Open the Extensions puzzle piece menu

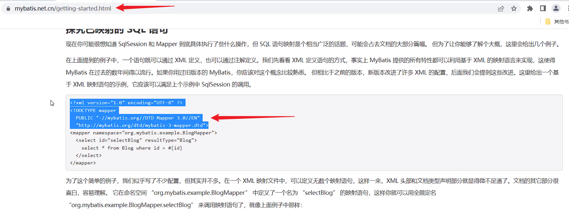coord(530,9)
